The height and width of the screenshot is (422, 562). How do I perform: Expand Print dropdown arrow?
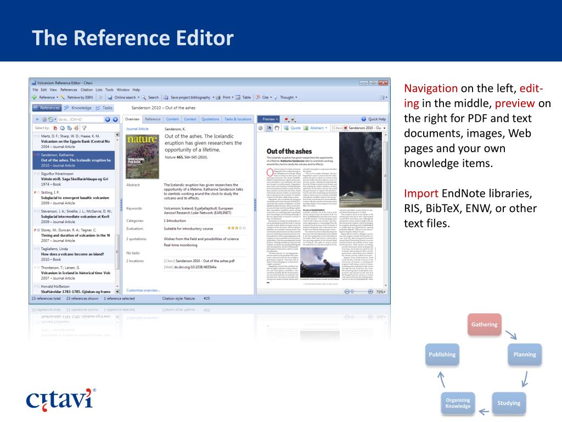[233, 98]
